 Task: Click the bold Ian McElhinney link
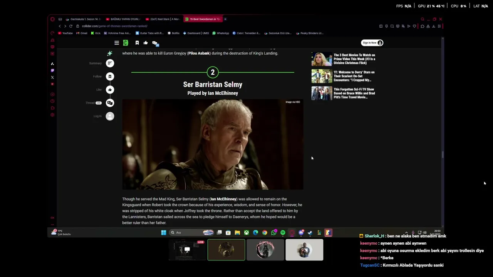tap(223, 199)
